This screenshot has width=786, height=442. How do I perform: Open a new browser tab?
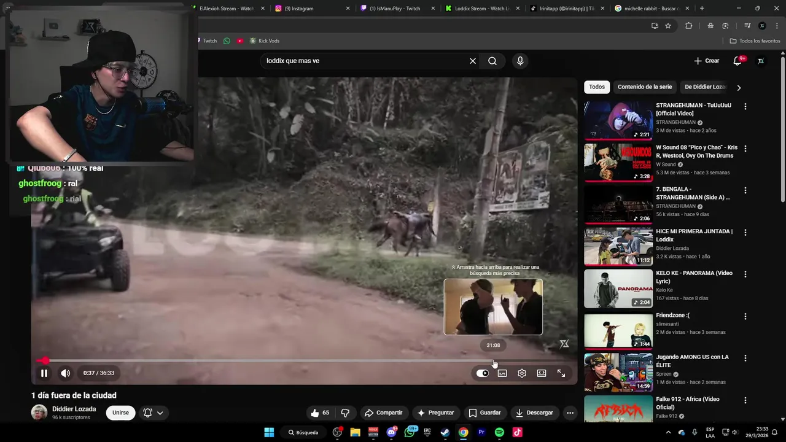(702, 9)
